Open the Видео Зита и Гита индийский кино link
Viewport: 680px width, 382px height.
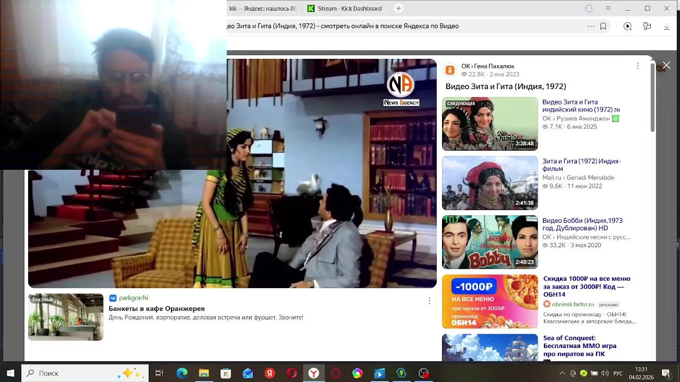click(581, 106)
